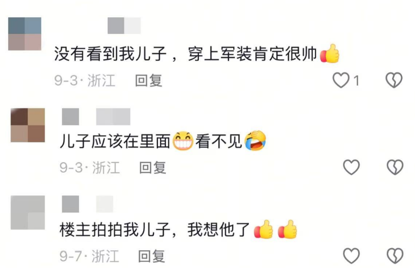Click the like count '1' on first comment

coord(356,81)
